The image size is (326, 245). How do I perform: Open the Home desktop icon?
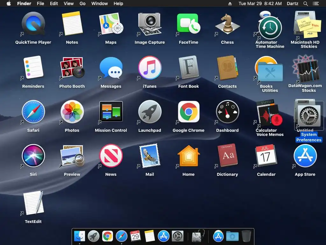point(188,156)
